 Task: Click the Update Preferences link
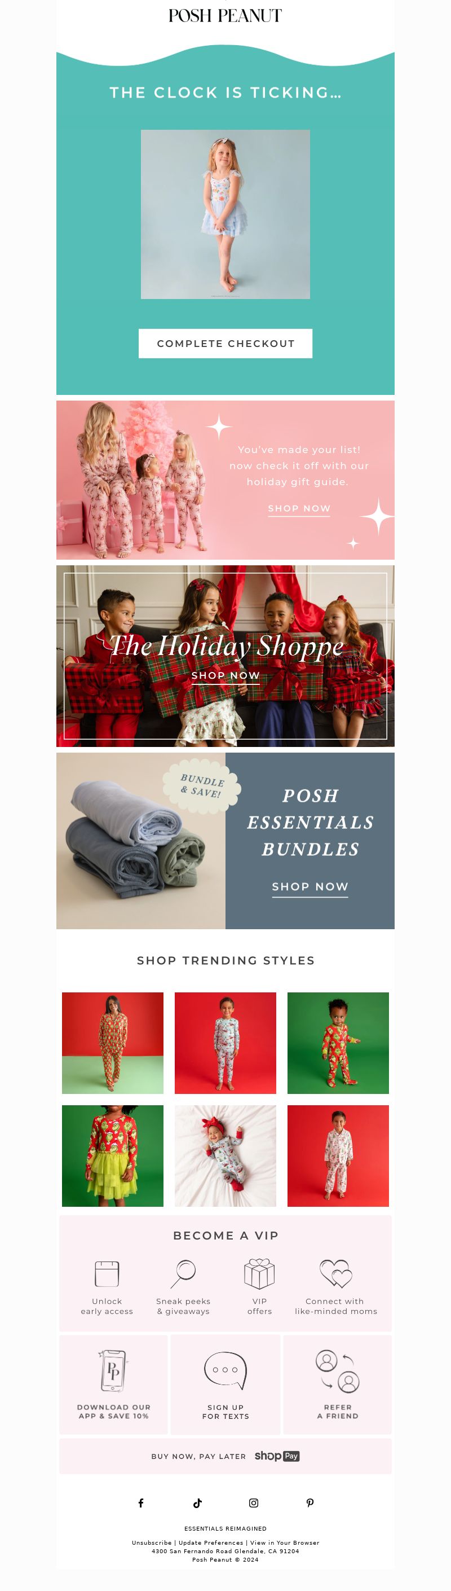pos(211,1542)
